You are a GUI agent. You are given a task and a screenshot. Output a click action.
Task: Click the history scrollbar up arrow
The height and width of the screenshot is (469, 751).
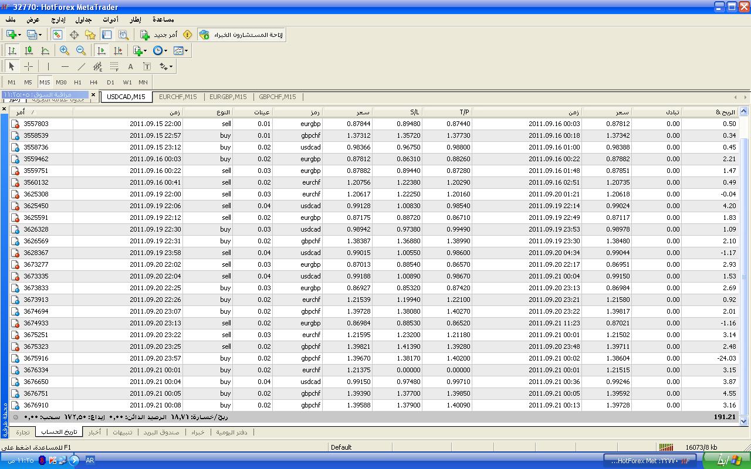click(744, 111)
